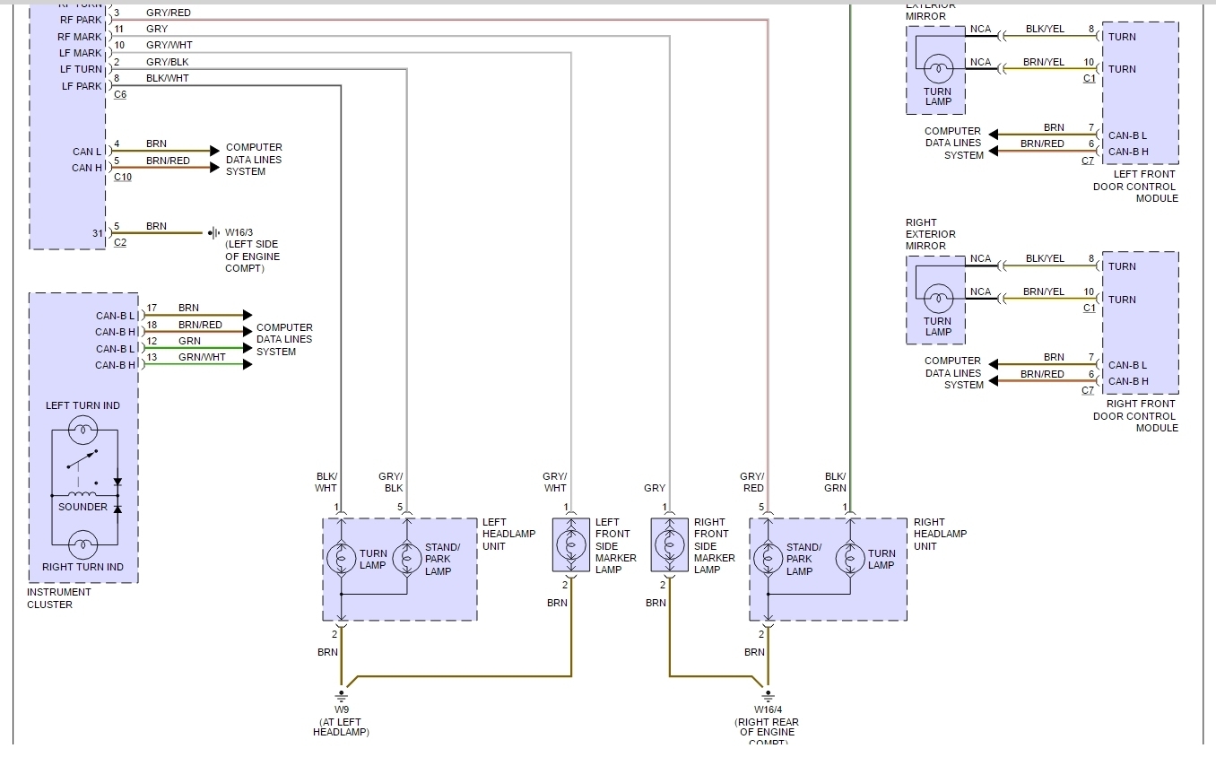Select the LEFT FRONT DOOR CONTROL MODULE label
The width and height of the screenshot is (1216, 757).
pos(1135,186)
